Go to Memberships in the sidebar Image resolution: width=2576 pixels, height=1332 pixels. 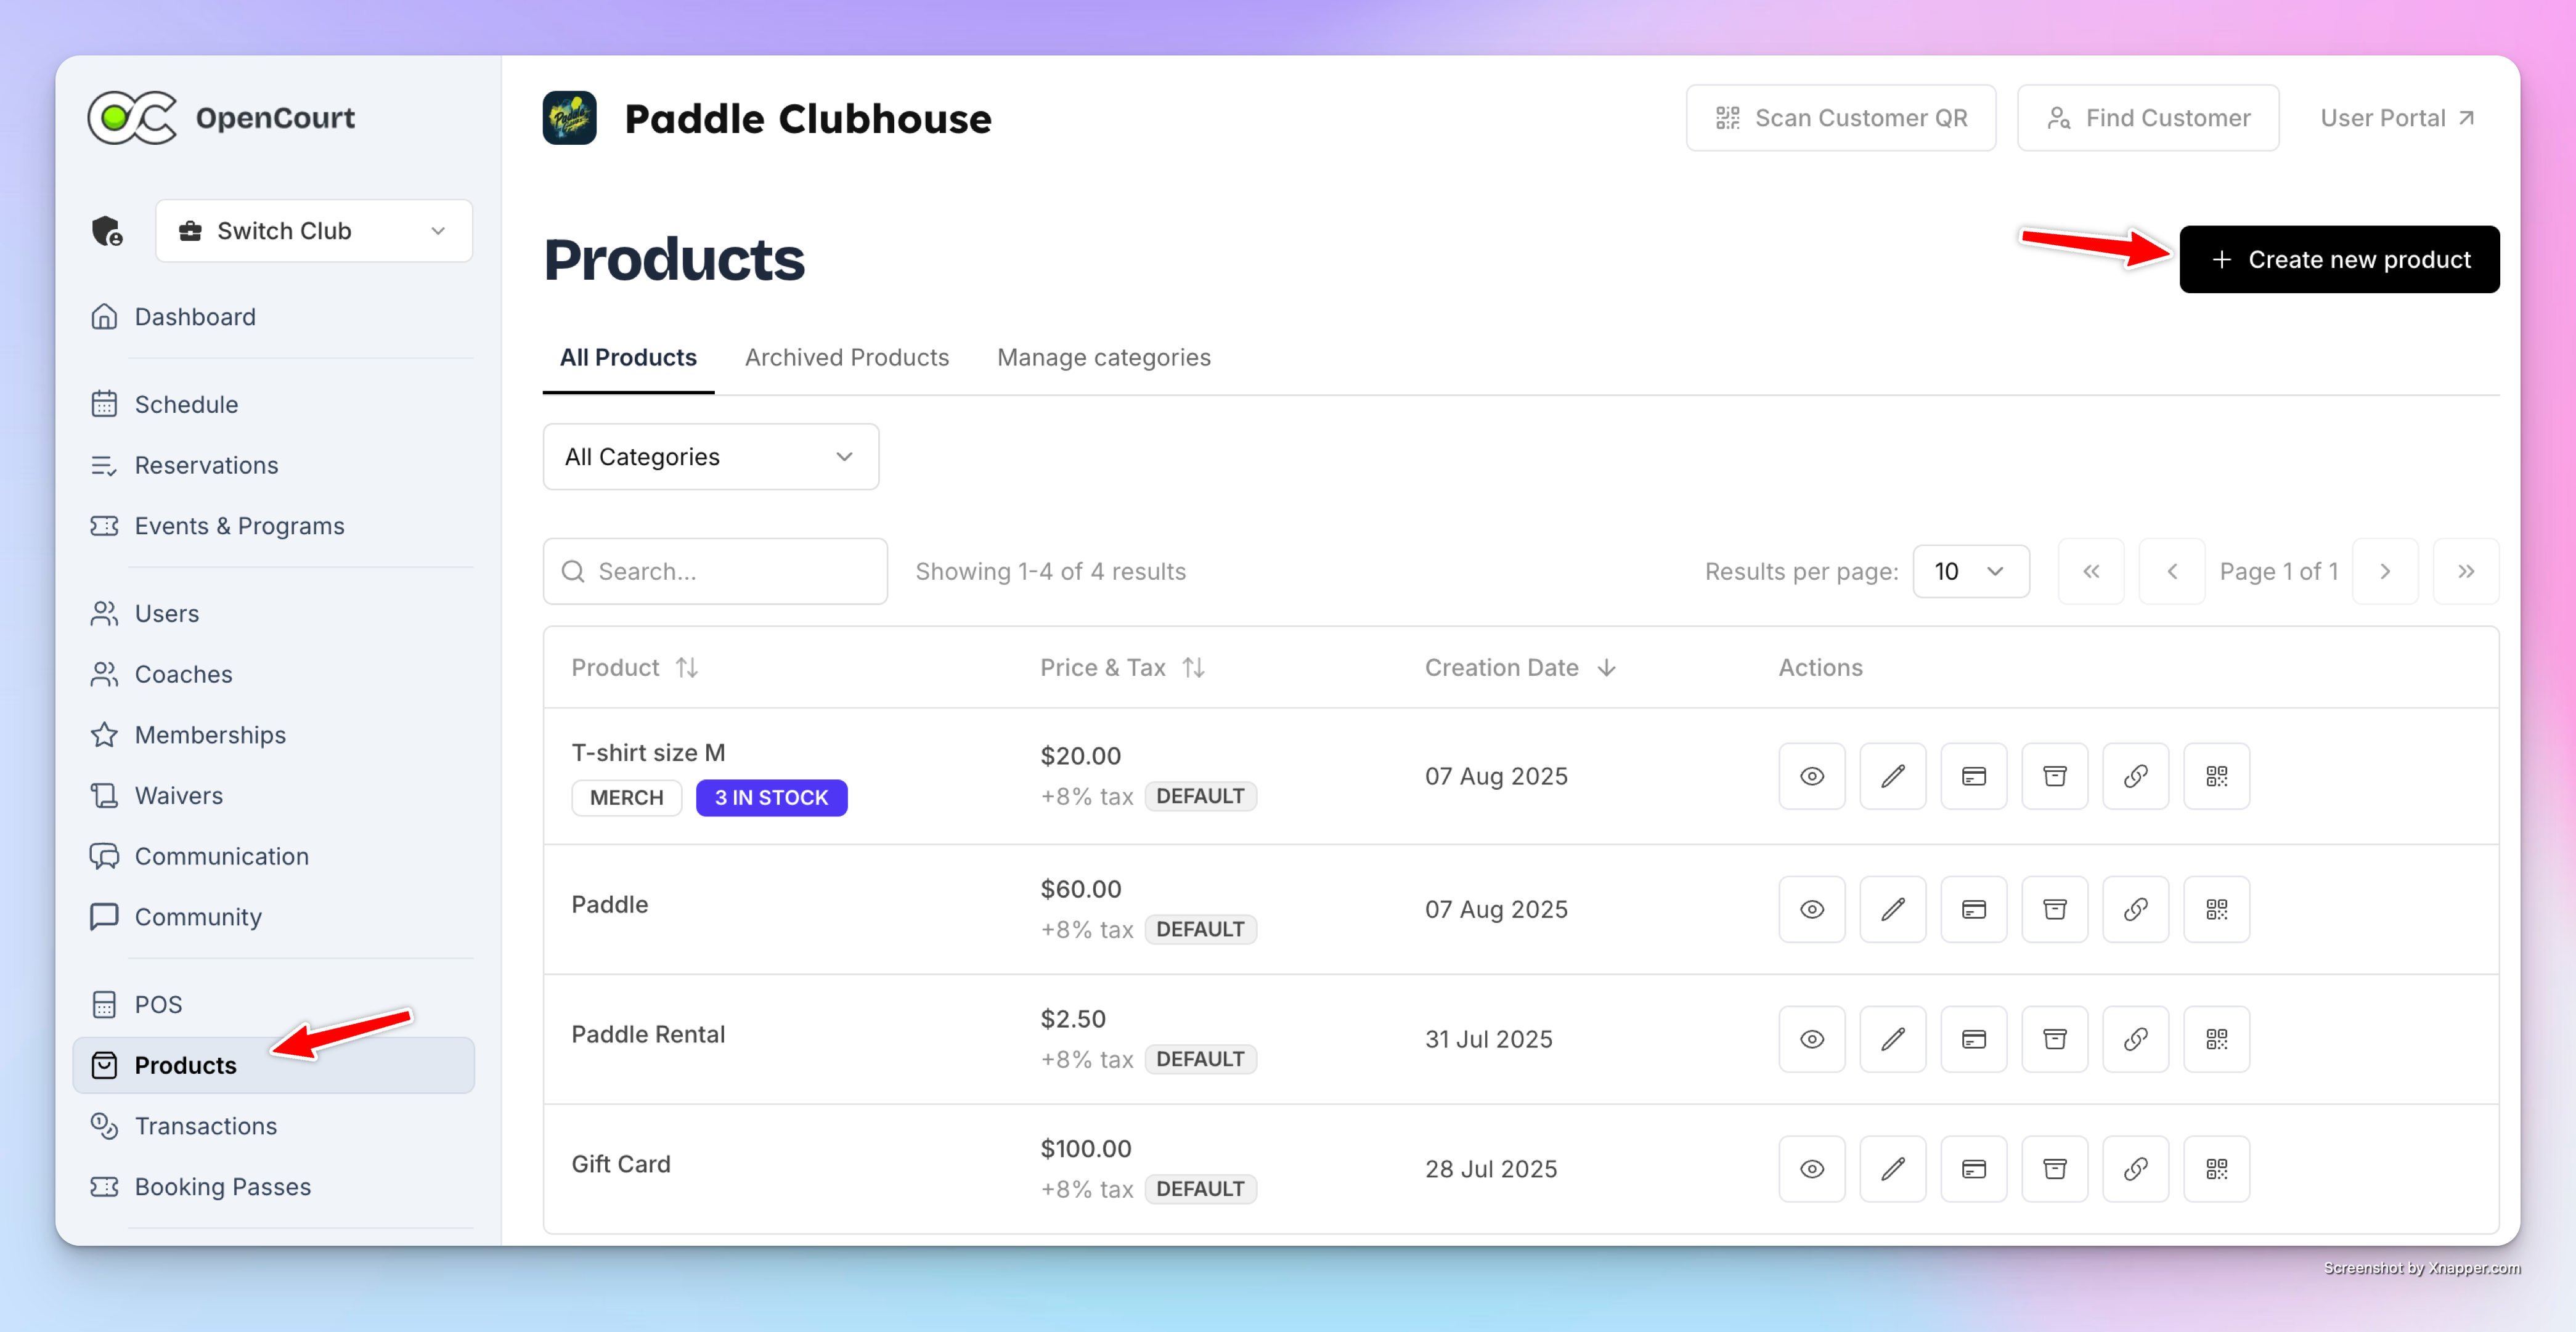pos(274,735)
